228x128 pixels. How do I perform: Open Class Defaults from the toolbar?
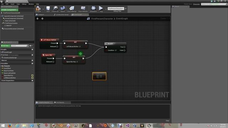click(83, 9)
